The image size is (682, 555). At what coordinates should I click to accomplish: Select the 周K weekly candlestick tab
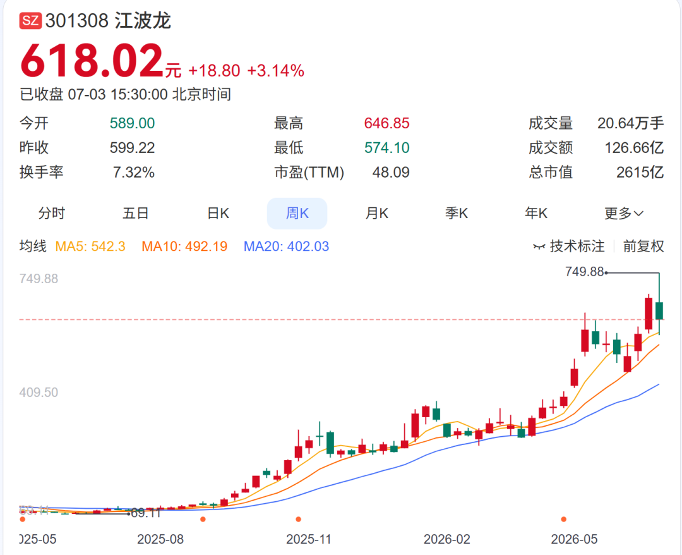(x=297, y=213)
